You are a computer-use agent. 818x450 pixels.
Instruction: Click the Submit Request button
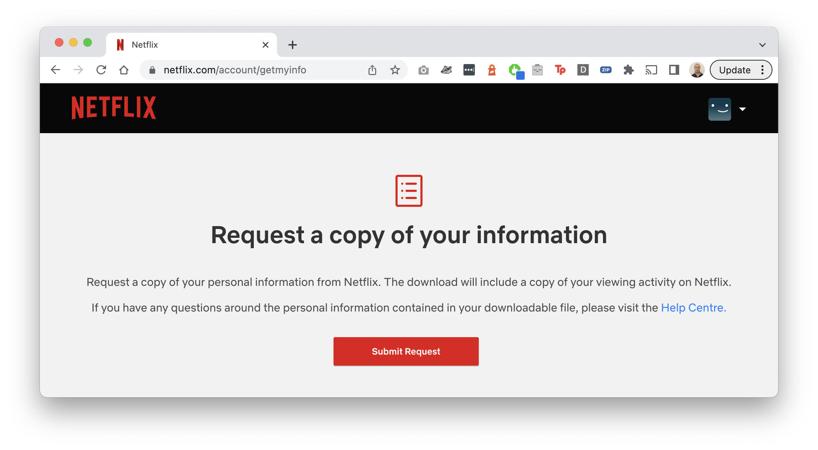point(406,351)
